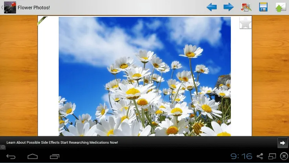The height and width of the screenshot is (163, 289).
Task: Tap the Flower Photos! app icon
Action: pyautogui.click(x=10, y=7)
